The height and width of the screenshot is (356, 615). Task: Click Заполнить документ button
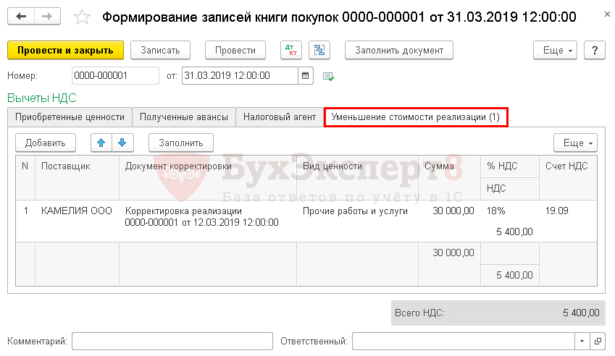tap(399, 50)
